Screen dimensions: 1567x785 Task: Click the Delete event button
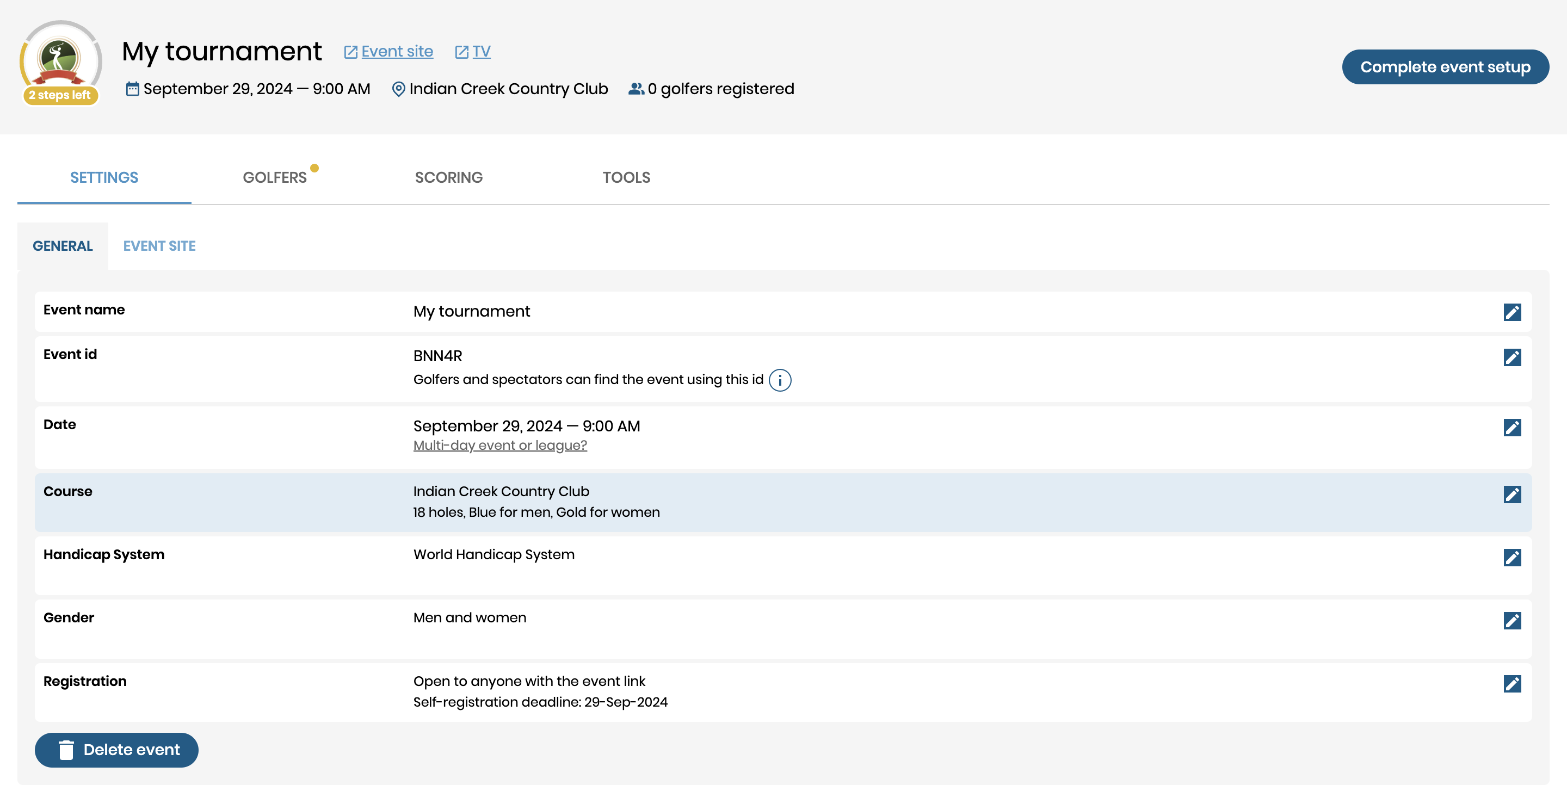click(116, 749)
